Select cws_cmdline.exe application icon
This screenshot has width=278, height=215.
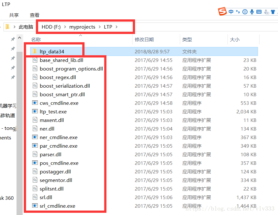coord(35,103)
